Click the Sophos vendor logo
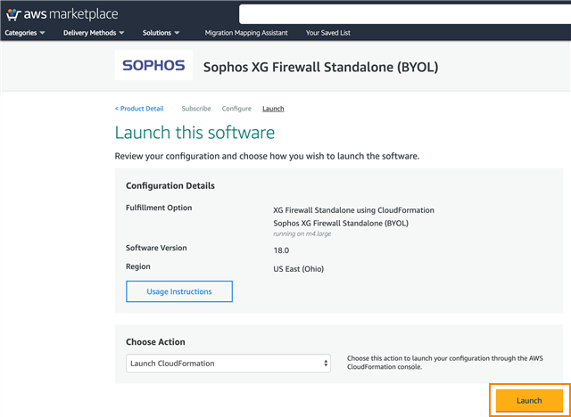 [x=153, y=66]
